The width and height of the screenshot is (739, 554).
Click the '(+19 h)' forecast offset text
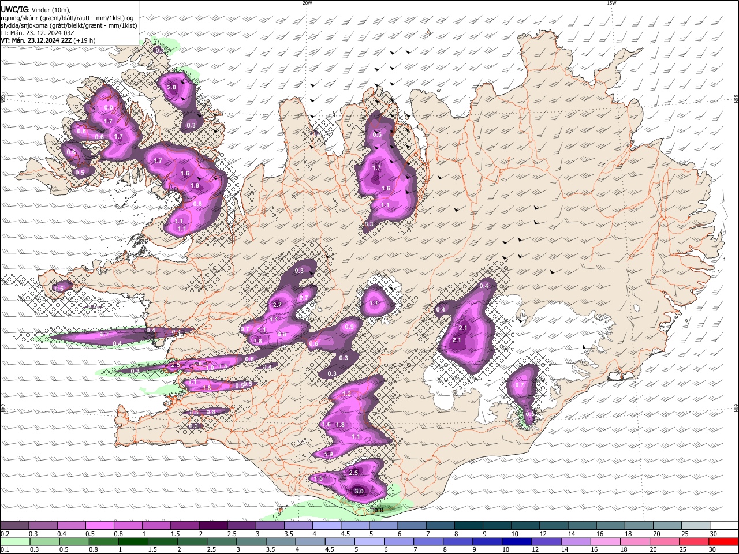click(x=85, y=40)
